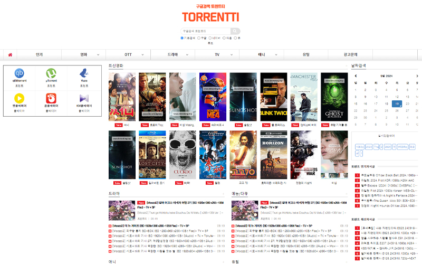Open the 최신영화 section heading
The image size is (422, 264).
[x=116, y=65]
